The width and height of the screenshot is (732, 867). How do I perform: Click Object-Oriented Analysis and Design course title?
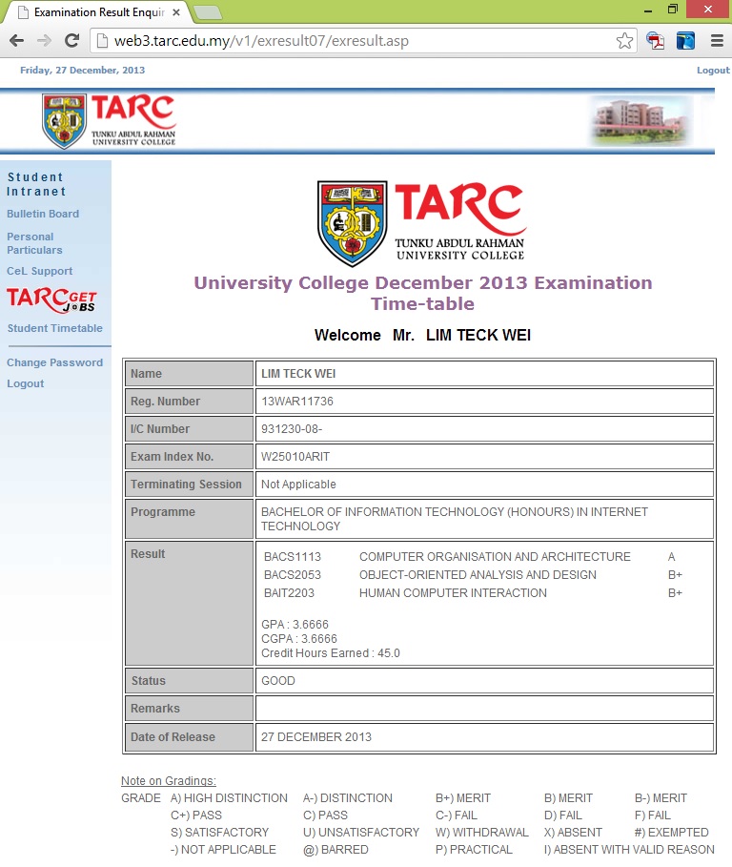(x=478, y=575)
